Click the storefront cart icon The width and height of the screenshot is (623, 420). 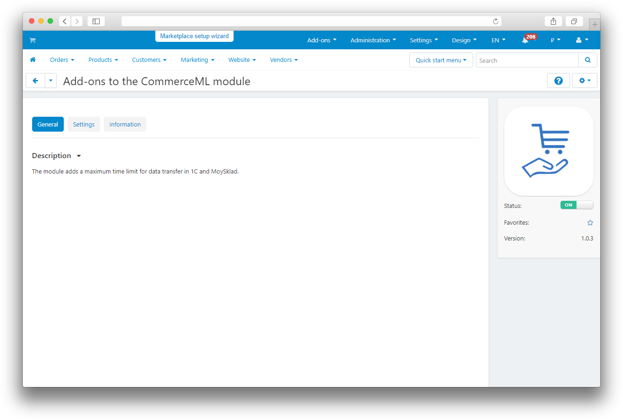pyautogui.click(x=33, y=40)
